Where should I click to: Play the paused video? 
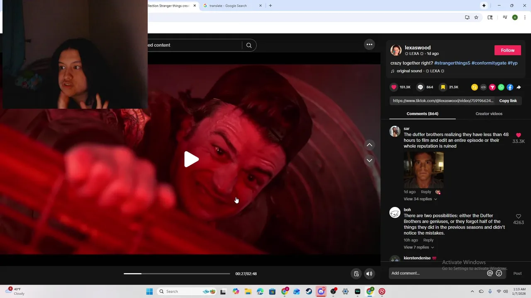tap(191, 159)
